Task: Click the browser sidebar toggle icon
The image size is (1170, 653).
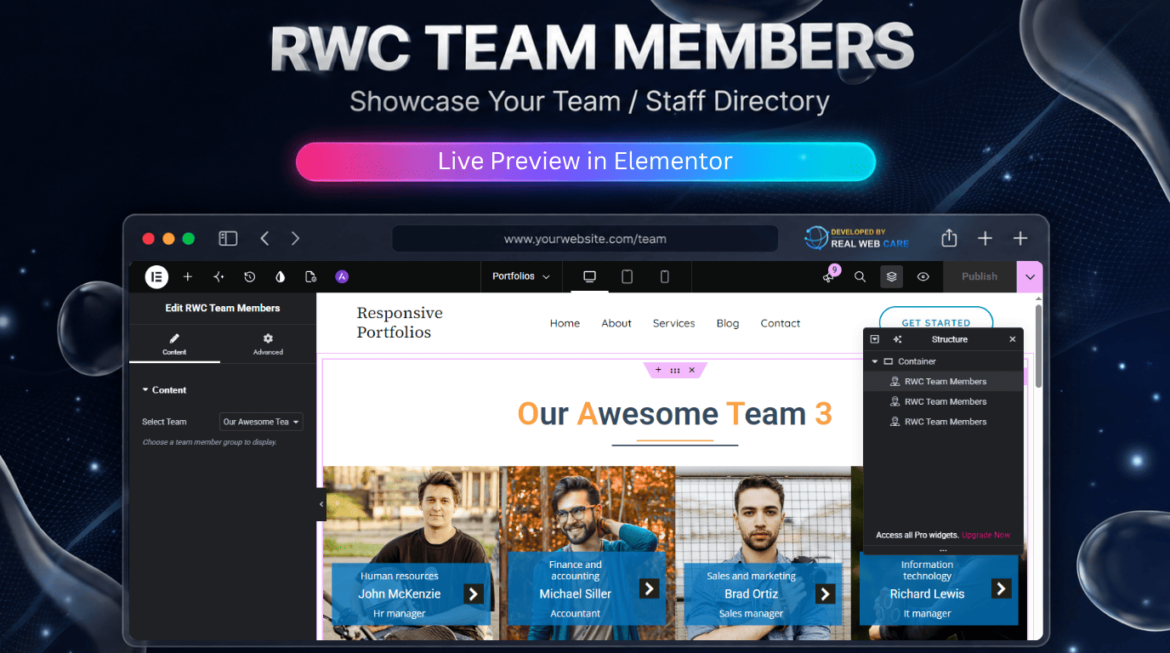Action: pyautogui.click(x=228, y=239)
